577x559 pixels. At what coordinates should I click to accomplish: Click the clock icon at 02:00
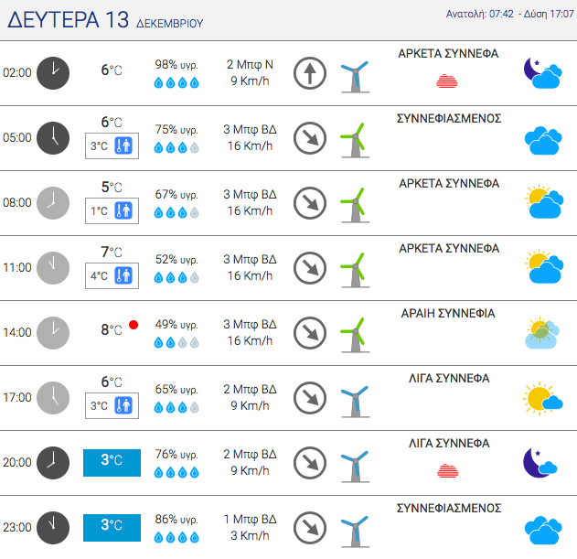click(53, 73)
